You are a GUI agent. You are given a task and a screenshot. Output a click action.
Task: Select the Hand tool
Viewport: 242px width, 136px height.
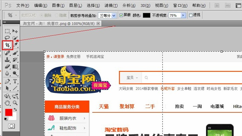[x=7, y=103]
